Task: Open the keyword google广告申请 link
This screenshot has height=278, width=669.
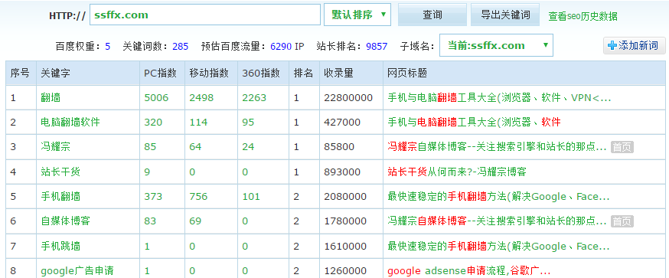Action: click(x=77, y=271)
